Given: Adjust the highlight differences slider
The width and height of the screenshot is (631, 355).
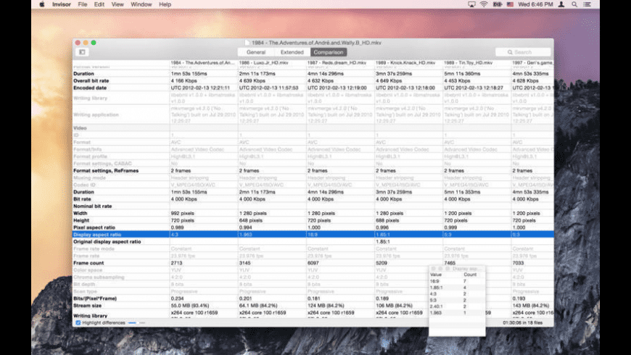Looking at the screenshot, I should 136,323.
